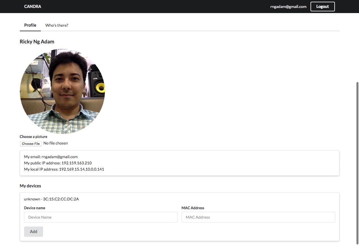
Task: Click the Choose File button
Action: (x=31, y=144)
